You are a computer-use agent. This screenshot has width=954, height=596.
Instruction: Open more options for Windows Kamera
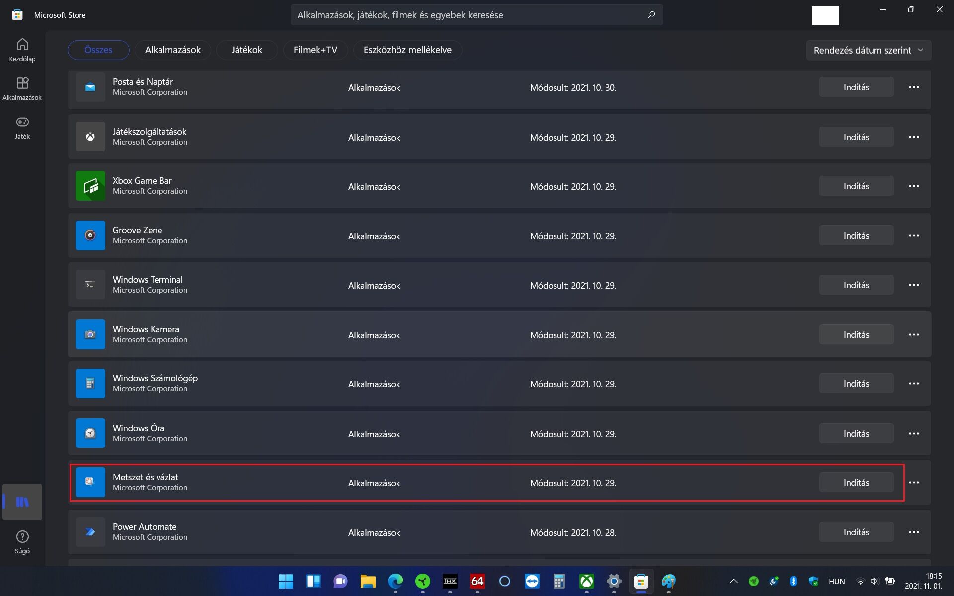click(914, 334)
